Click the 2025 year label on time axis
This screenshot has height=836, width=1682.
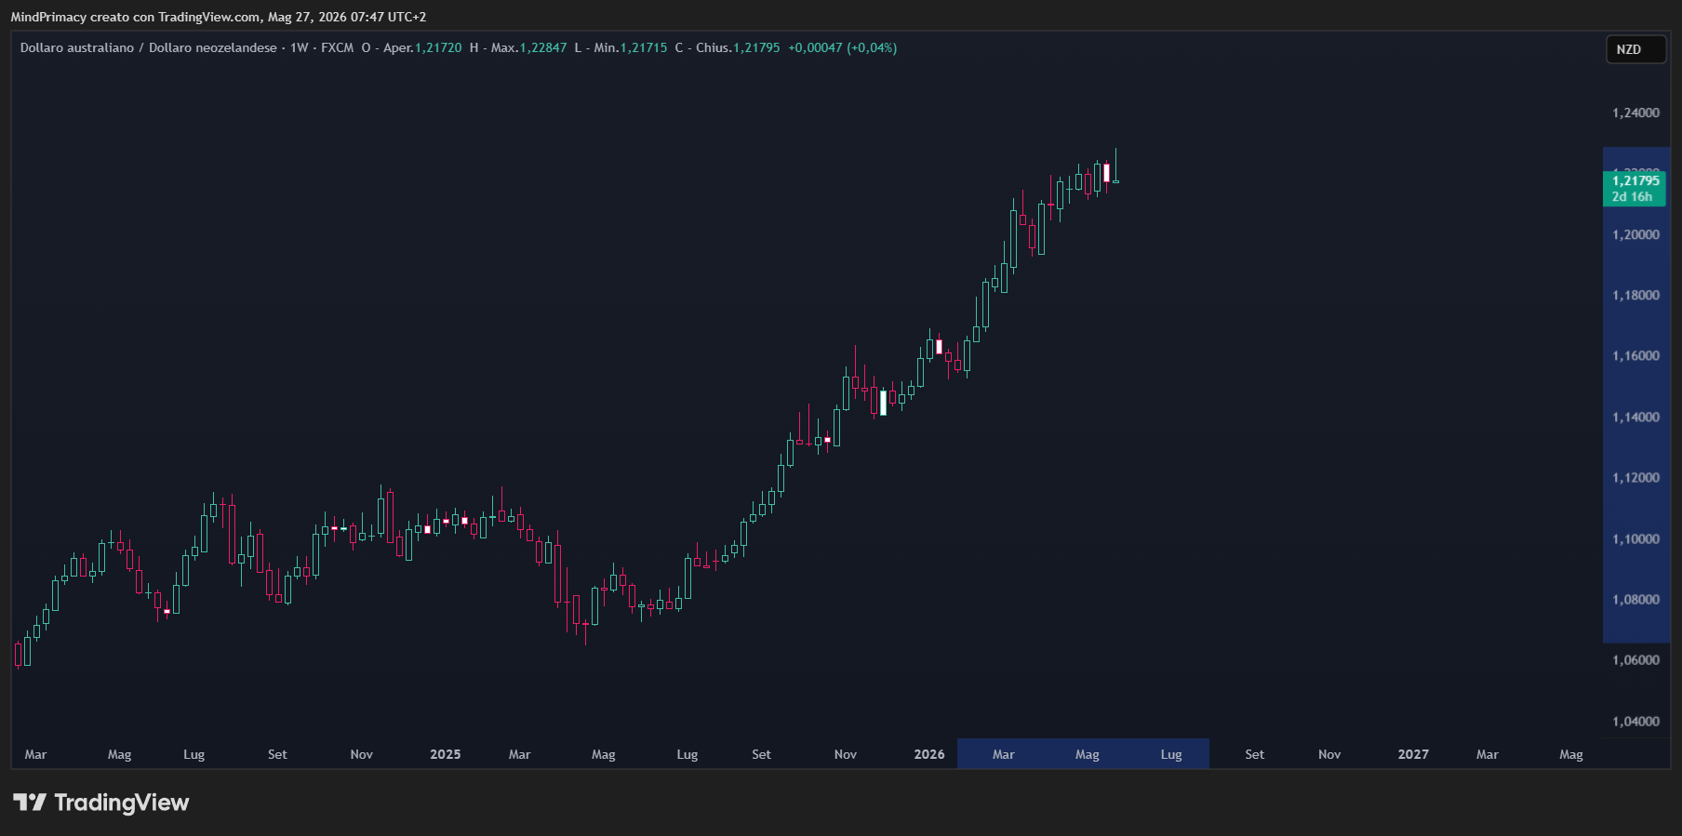(x=446, y=754)
